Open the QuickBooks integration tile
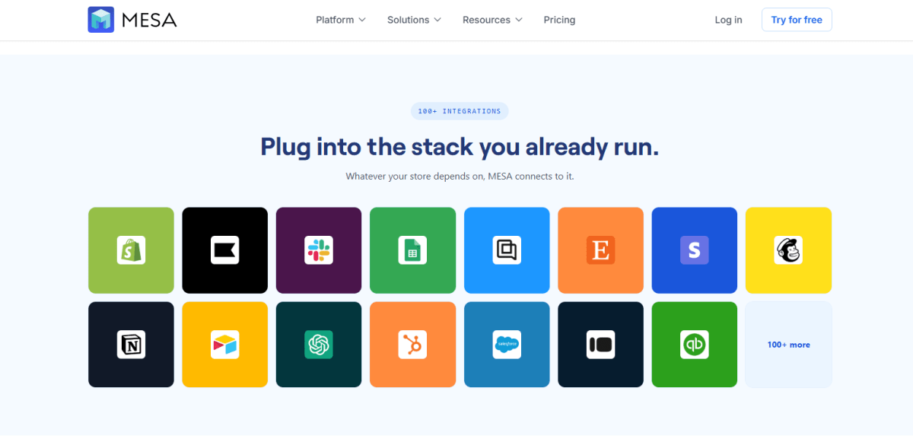The width and height of the screenshot is (913, 439). (x=695, y=345)
